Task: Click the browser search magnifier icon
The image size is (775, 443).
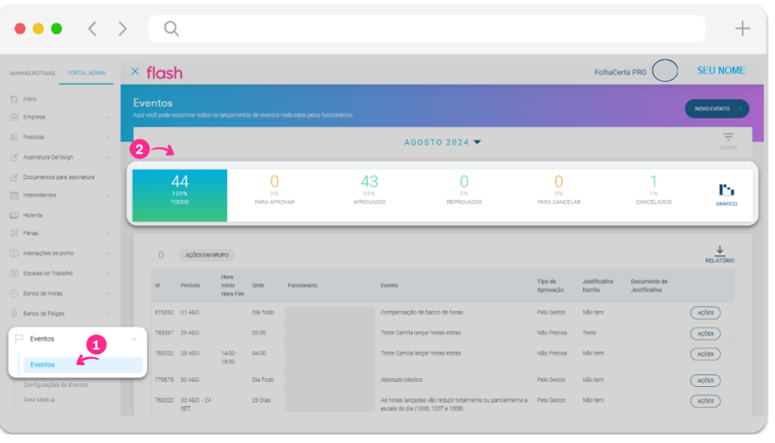Action: pos(171,28)
